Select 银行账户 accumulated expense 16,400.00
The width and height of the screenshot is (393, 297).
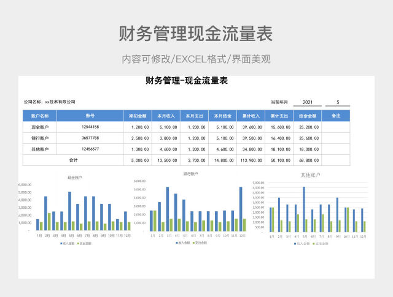pos(281,138)
